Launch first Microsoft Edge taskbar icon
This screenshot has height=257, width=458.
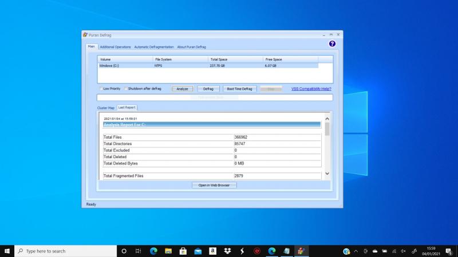coord(153,251)
